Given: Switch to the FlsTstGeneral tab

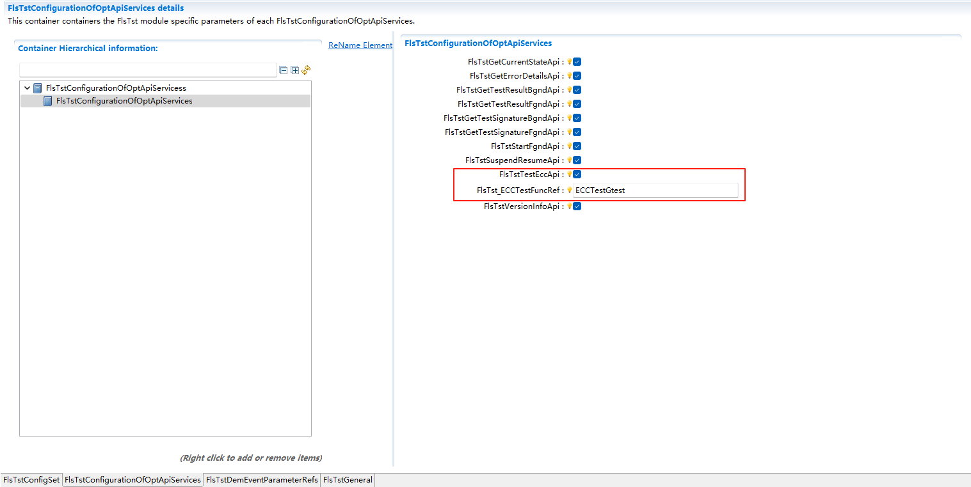Looking at the screenshot, I should tap(347, 479).
